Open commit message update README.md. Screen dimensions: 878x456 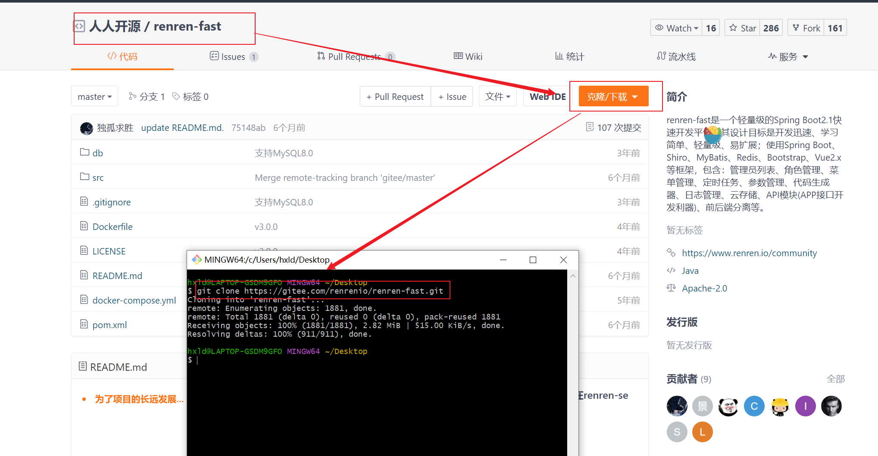(182, 128)
